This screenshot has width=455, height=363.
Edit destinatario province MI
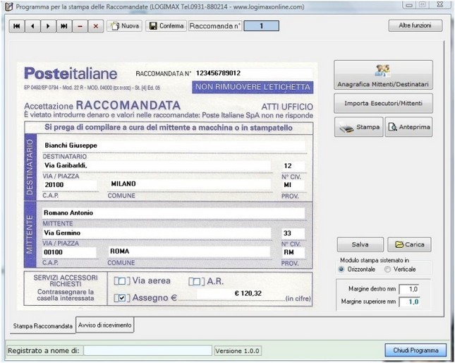point(293,185)
